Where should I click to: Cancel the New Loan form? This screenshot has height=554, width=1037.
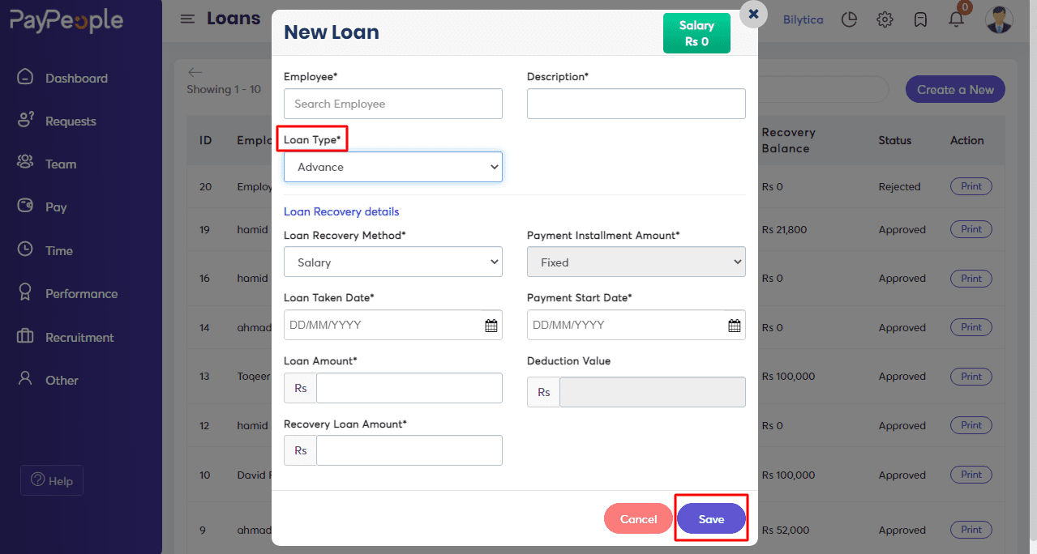point(638,519)
